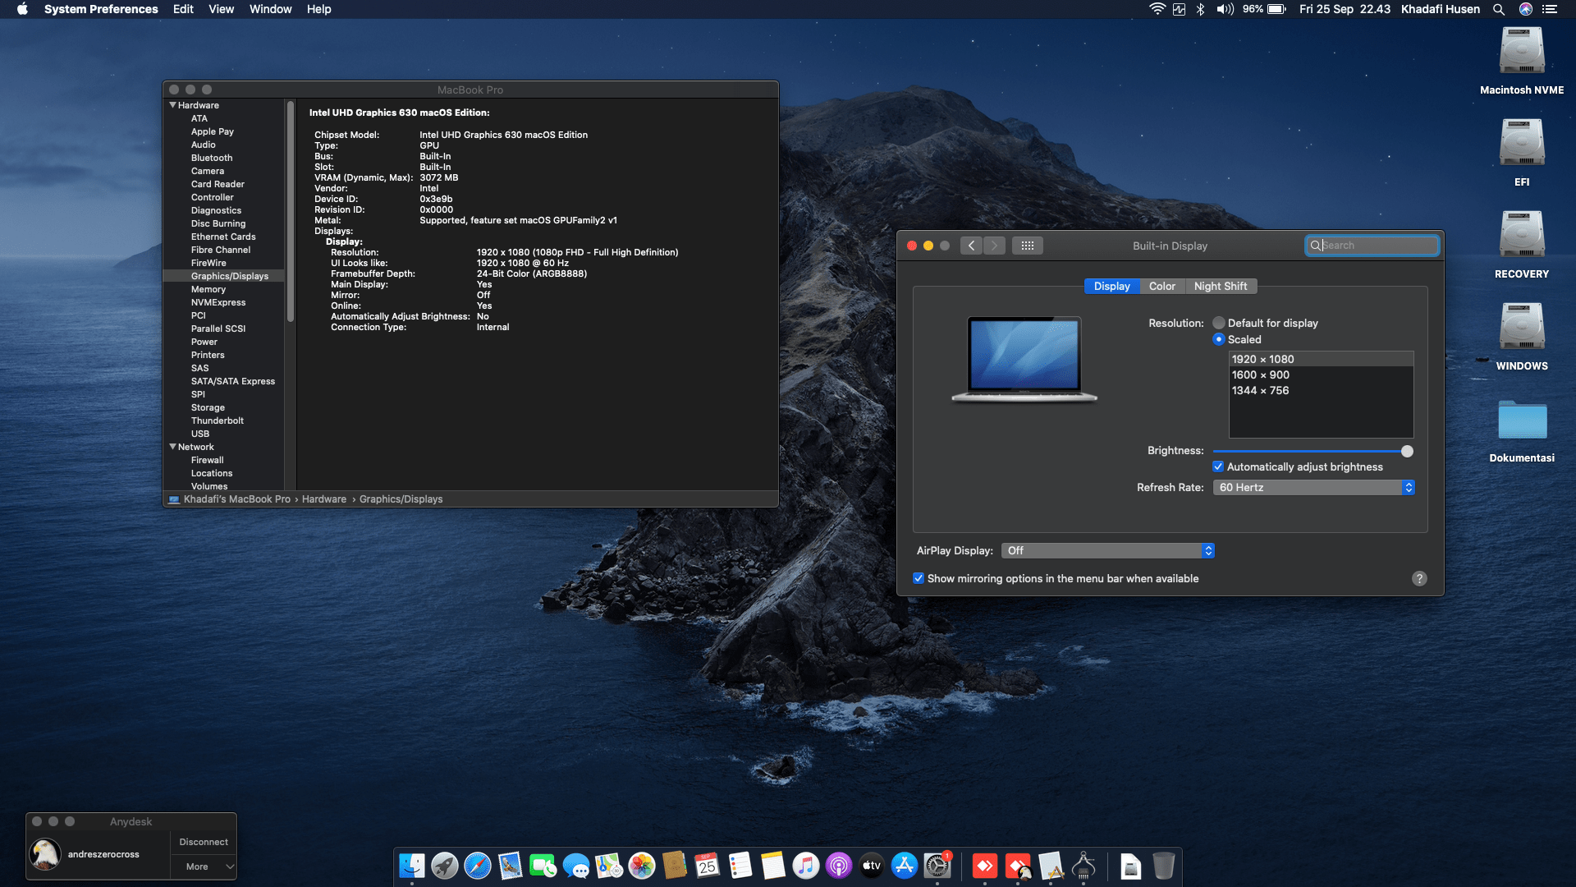Open the Refresh Rate dropdown
Viewport: 1576px width, 887px height.
point(1313,488)
